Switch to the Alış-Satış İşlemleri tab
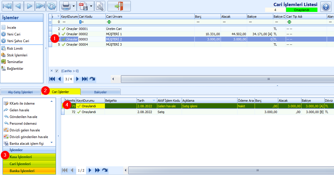The height and width of the screenshot is (175, 334). click(20, 92)
